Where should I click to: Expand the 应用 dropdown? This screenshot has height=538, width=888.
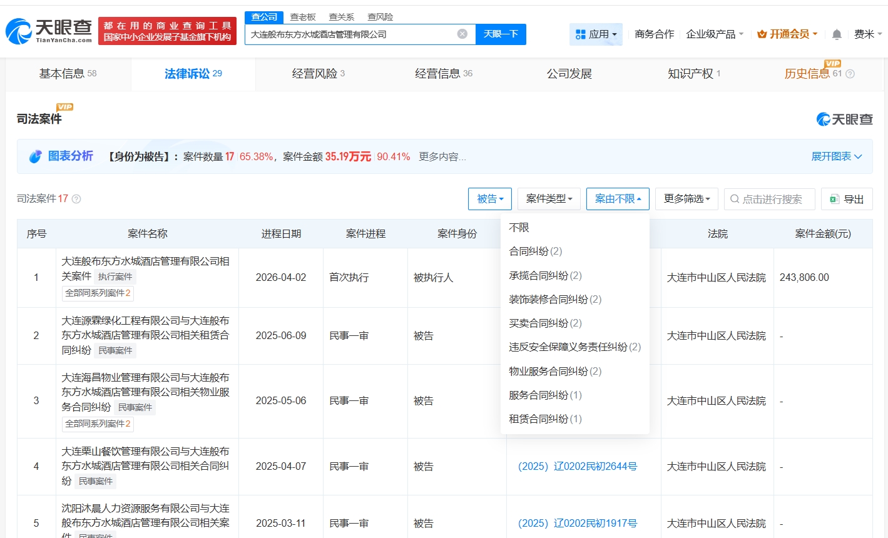coord(596,34)
